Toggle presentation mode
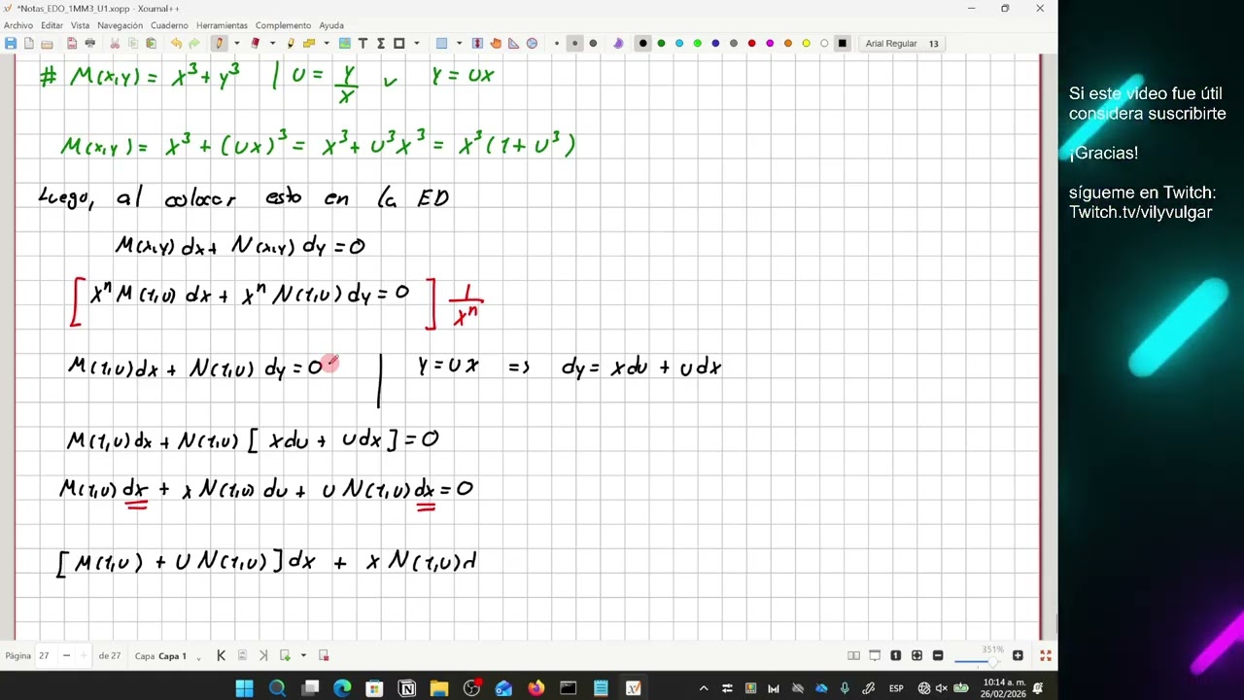The height and width of the screenshot is (700, 1244). (875, 655)
